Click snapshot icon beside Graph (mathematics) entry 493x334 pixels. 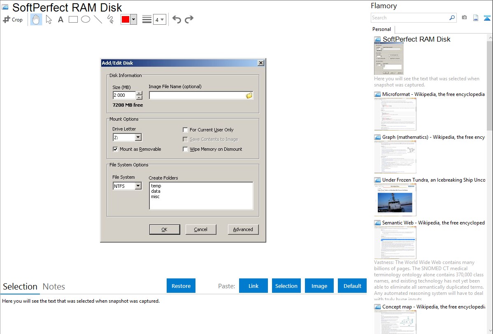click(377, 137)
